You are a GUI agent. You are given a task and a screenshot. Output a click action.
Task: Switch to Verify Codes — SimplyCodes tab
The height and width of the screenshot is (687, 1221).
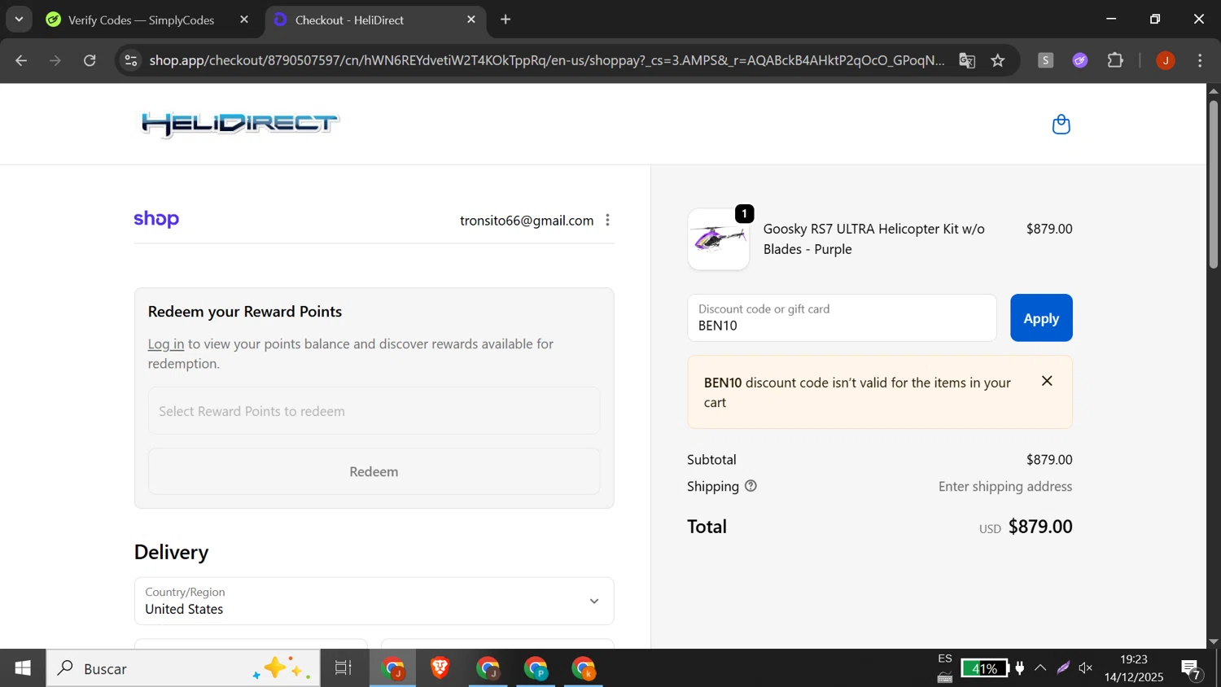click(x=140, y=20)
